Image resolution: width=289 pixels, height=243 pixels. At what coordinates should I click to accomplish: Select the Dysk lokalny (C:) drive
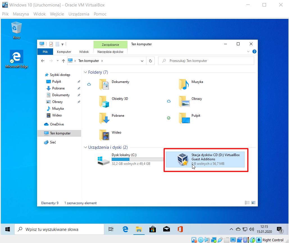tap(130, 159)
